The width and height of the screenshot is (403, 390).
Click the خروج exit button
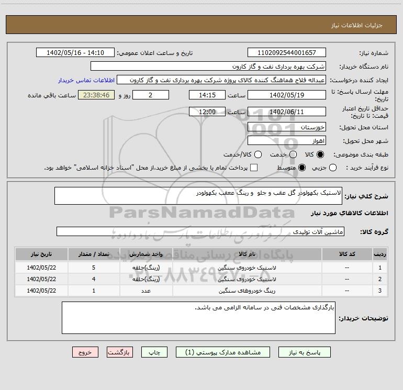(85, 352)
